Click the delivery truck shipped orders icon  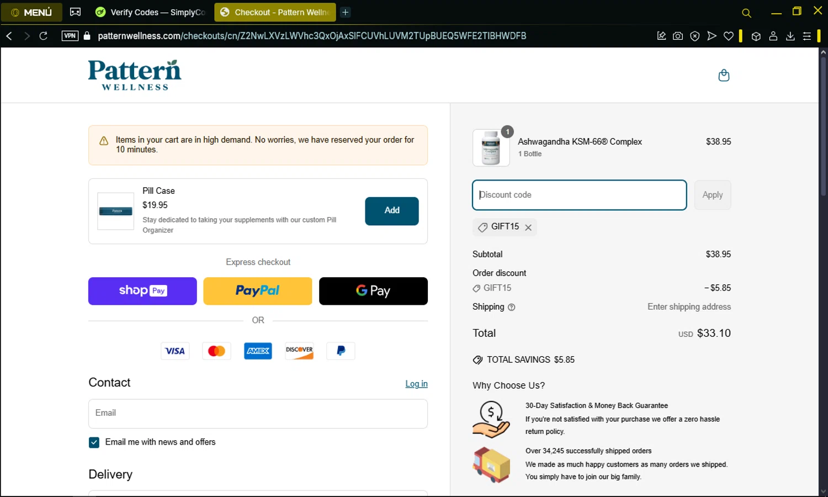pyautogui.click(x=491, y=464)
